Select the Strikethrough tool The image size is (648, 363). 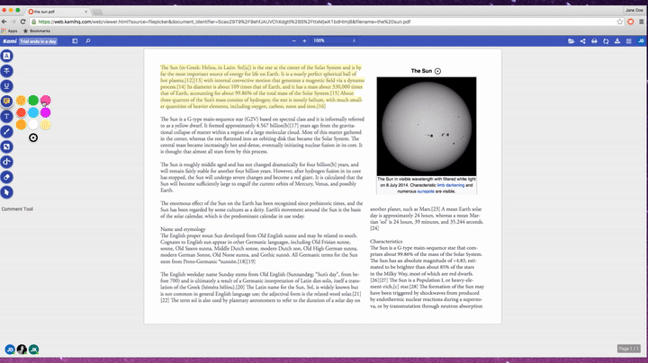[x=7, y=71]
